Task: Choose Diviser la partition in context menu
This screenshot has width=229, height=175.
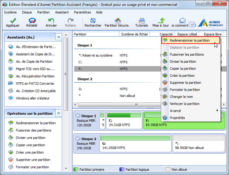Action: click(x=191, y=61)
